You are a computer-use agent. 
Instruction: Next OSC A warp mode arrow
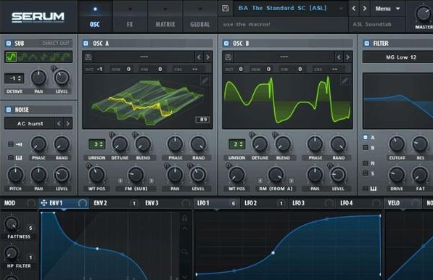click(x=152, y=181)
